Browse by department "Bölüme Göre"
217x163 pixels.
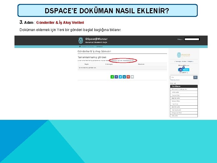coord(184,107)
